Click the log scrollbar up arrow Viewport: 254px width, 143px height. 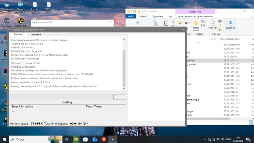pyautogui.click(x=124, y=39)
